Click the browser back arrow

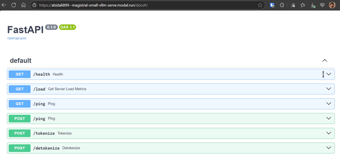tap(4, 5)
